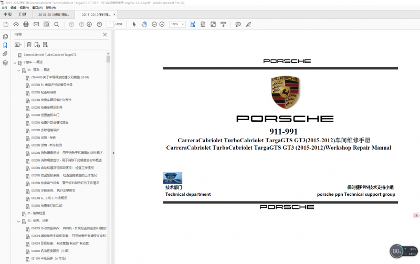Open bookmark '0X00IN 检查车辆识别号'
This screenshot has height=264, width=420.
47,108
